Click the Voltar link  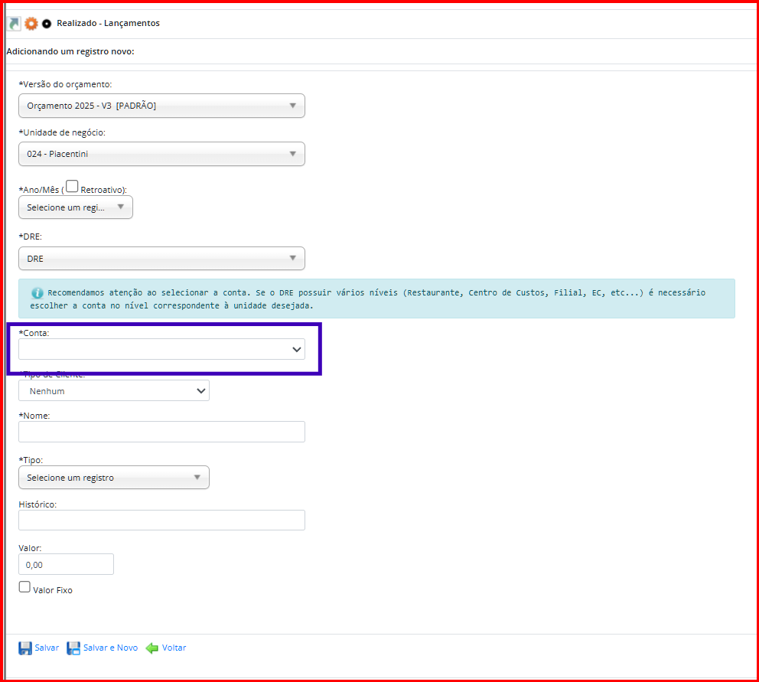coord(174,648)
